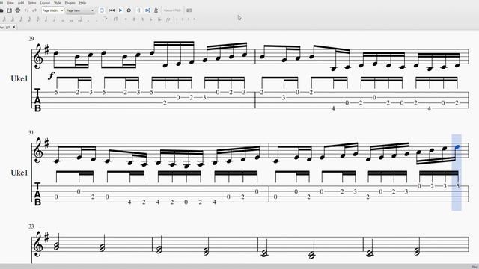Open the Layout menu
The image size is (479, 269).
(45, 3)
